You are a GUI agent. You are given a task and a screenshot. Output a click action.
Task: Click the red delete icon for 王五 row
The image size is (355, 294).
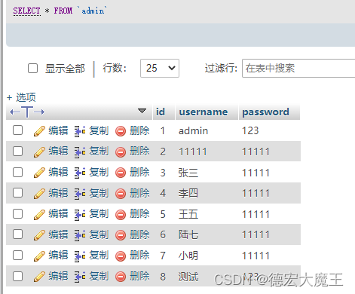[x=121, y=215]
